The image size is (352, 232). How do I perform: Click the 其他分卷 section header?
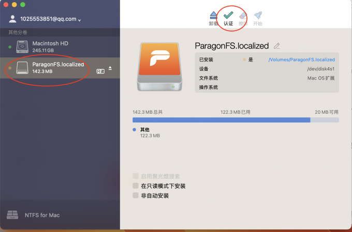[x=18, y=33]
